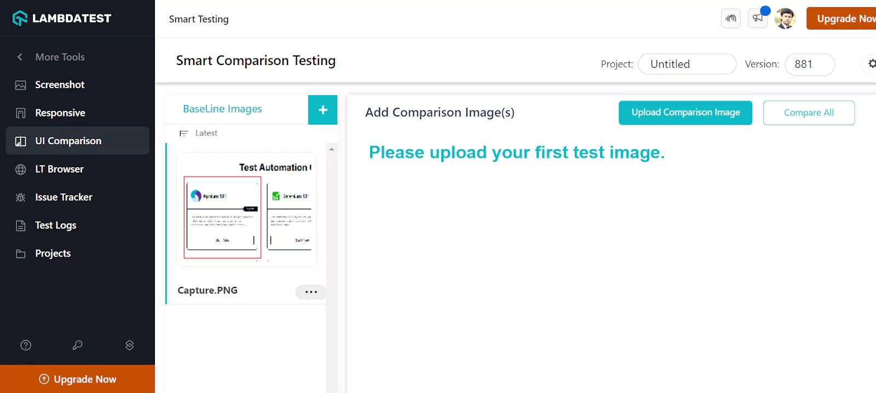This screenshot has height=393, width=876.
Task: Open notifications via the megaphone icon
Action: click(757, 18)
